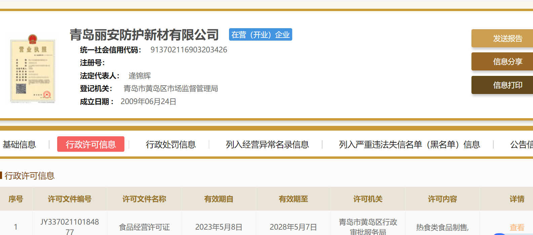Screen dimensions: 533x235
Task: Click the 许可文件编号 column header
Action: point(70,199)
